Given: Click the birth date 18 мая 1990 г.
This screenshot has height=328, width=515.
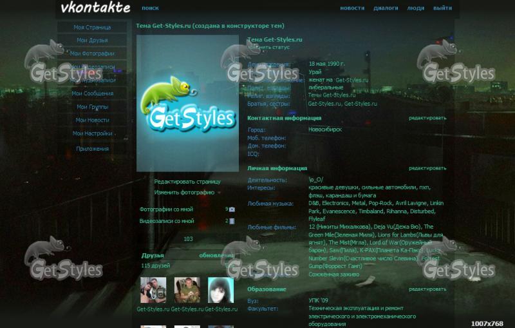Looking at the screenshot, I should tap(326, 64).
